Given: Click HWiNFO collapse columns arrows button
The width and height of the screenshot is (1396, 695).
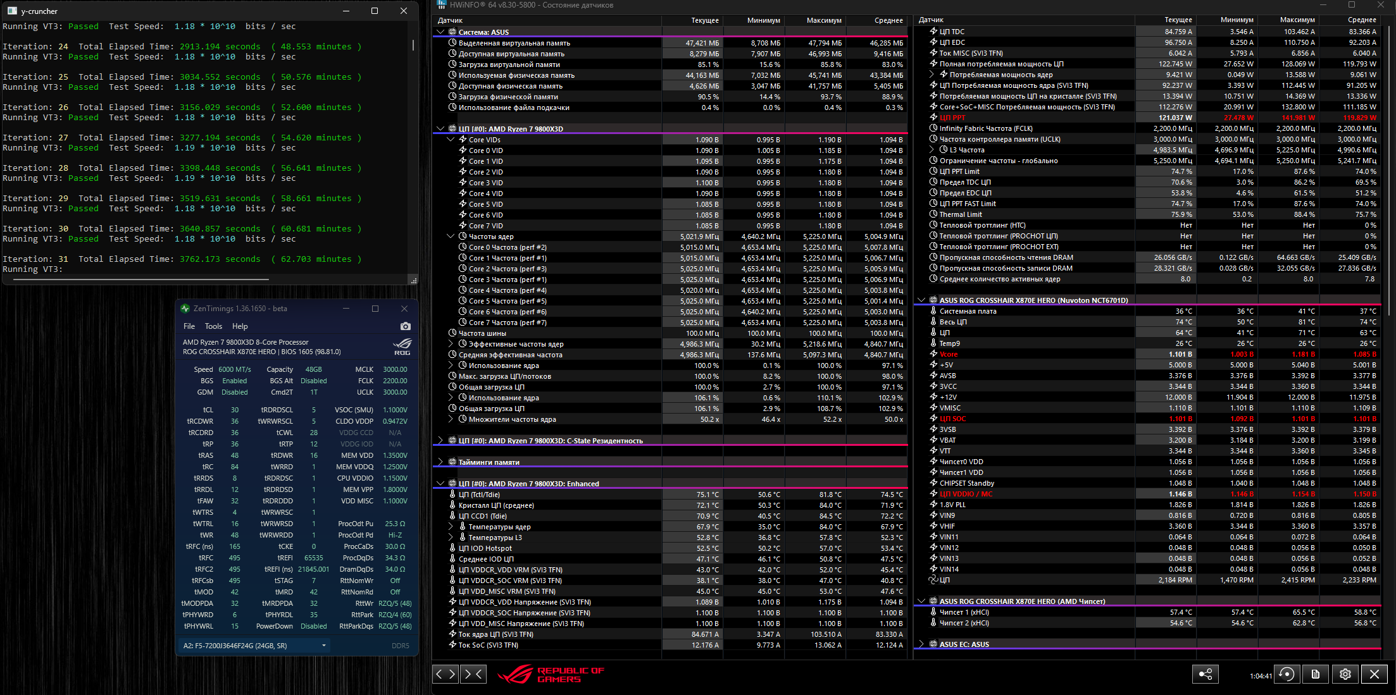Looking at the screenshot, I should 474,674.
